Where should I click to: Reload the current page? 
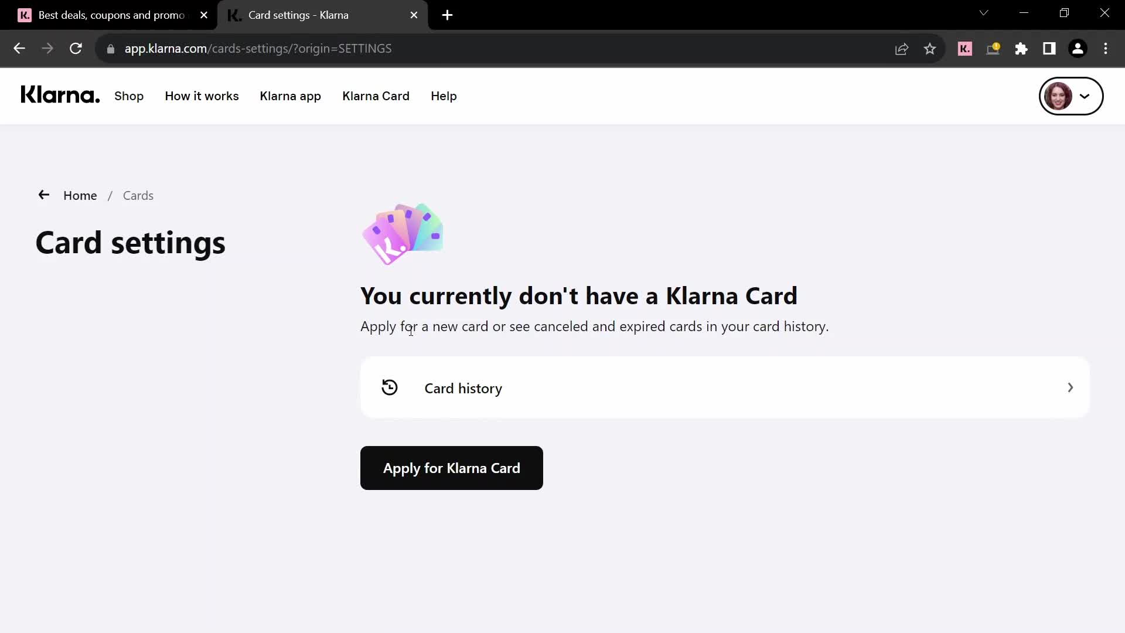point(76,49)
